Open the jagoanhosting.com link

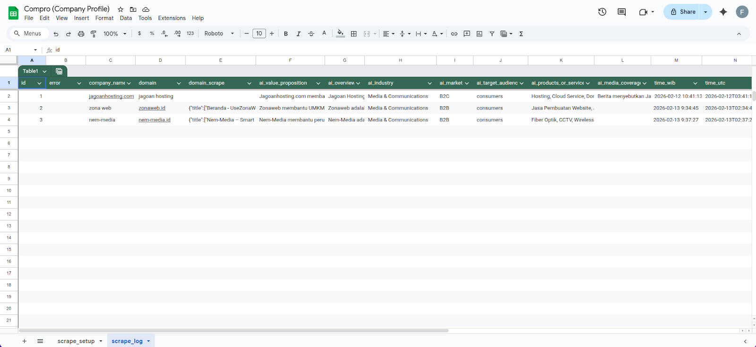click(111, 96)
